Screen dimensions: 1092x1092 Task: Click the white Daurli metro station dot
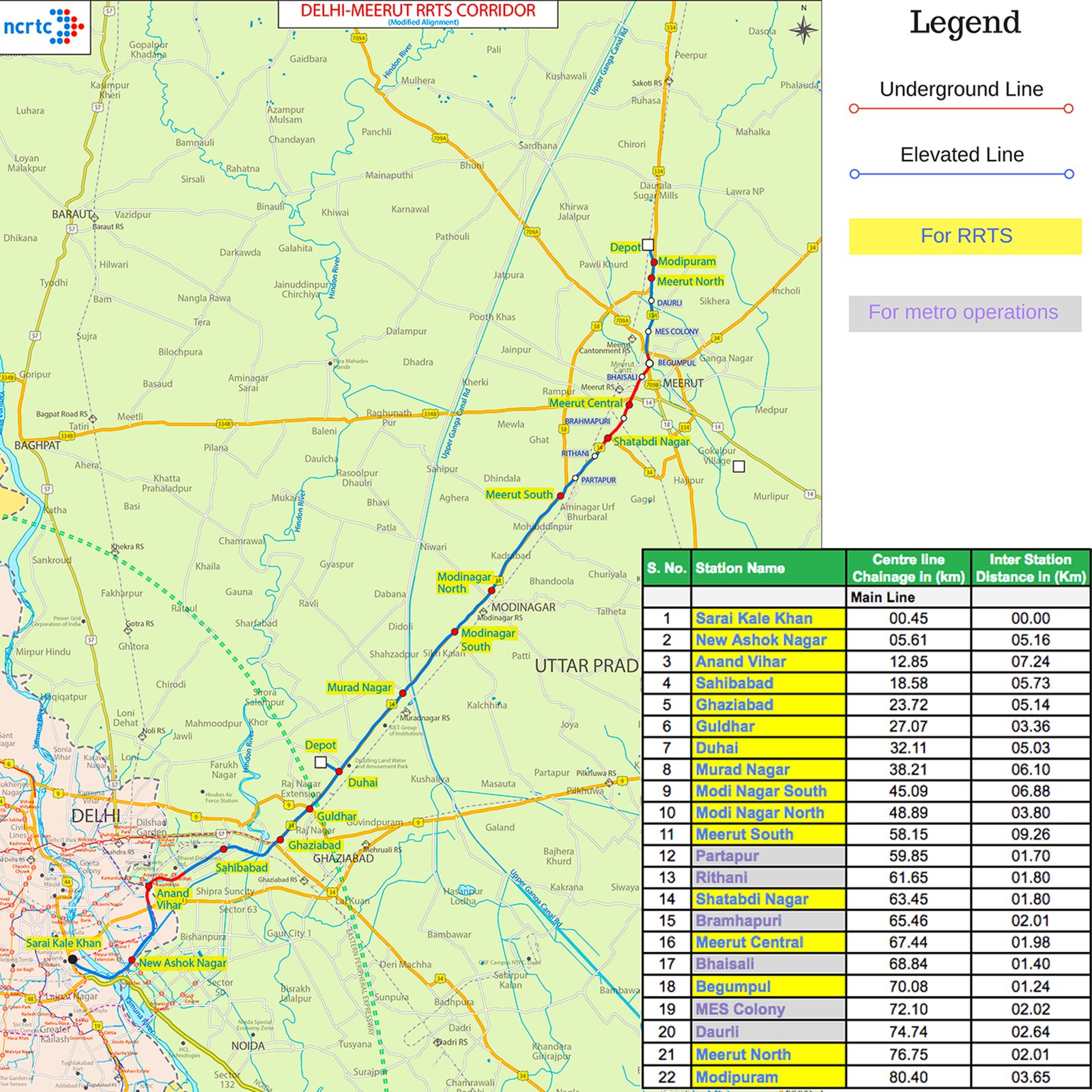(651, 300)
